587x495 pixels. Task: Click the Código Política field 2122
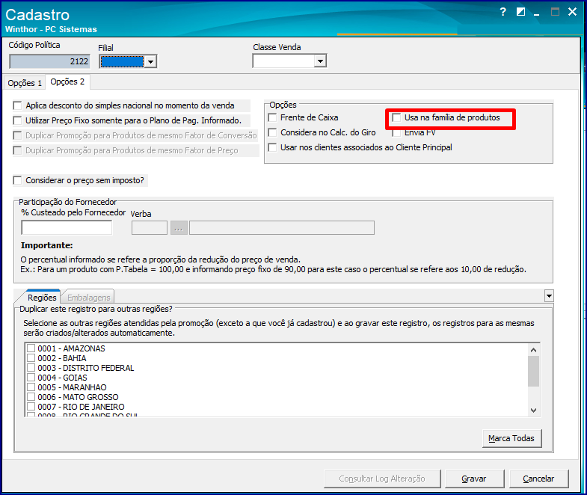coord(49,61)
